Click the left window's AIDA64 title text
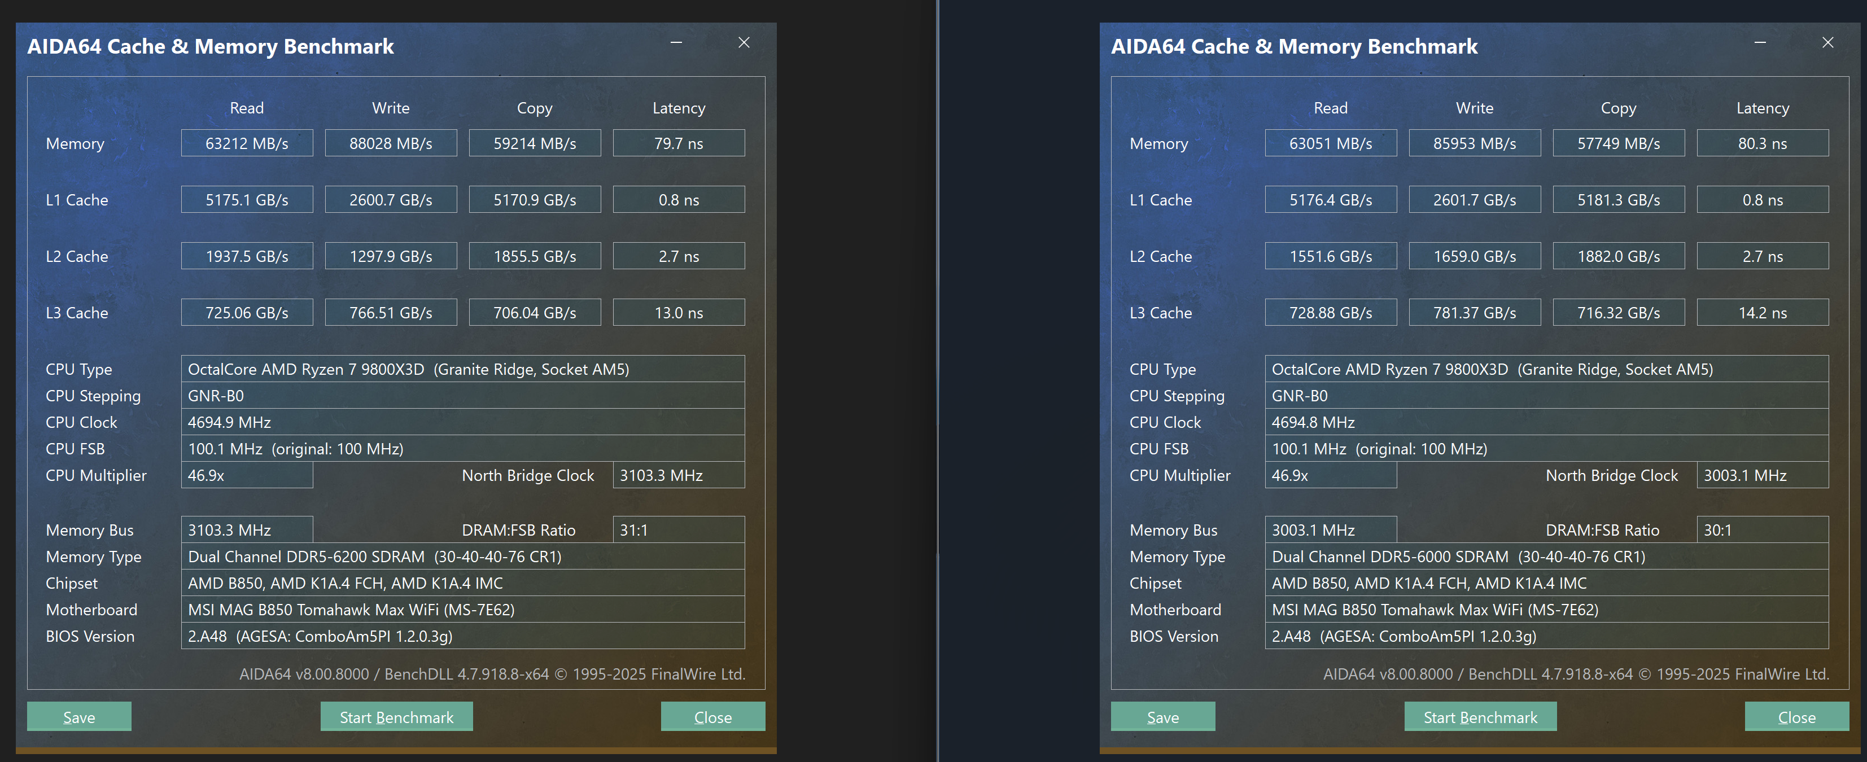The image size is (1867, 762). coord(210,46)
